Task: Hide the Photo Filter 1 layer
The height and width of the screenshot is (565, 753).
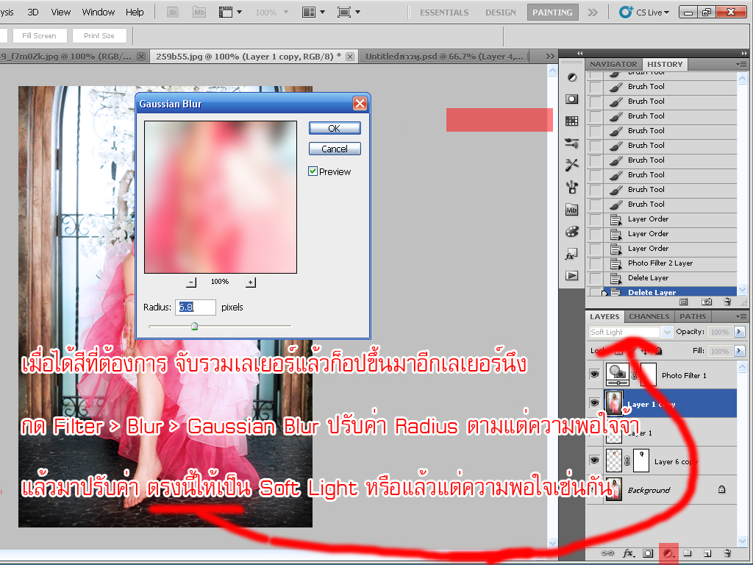Action: pyautogui.click(x=594, y=374)
